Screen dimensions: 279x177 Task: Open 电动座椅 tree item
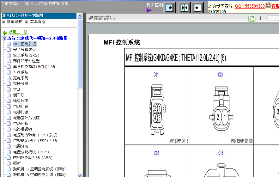pos(21,124)
